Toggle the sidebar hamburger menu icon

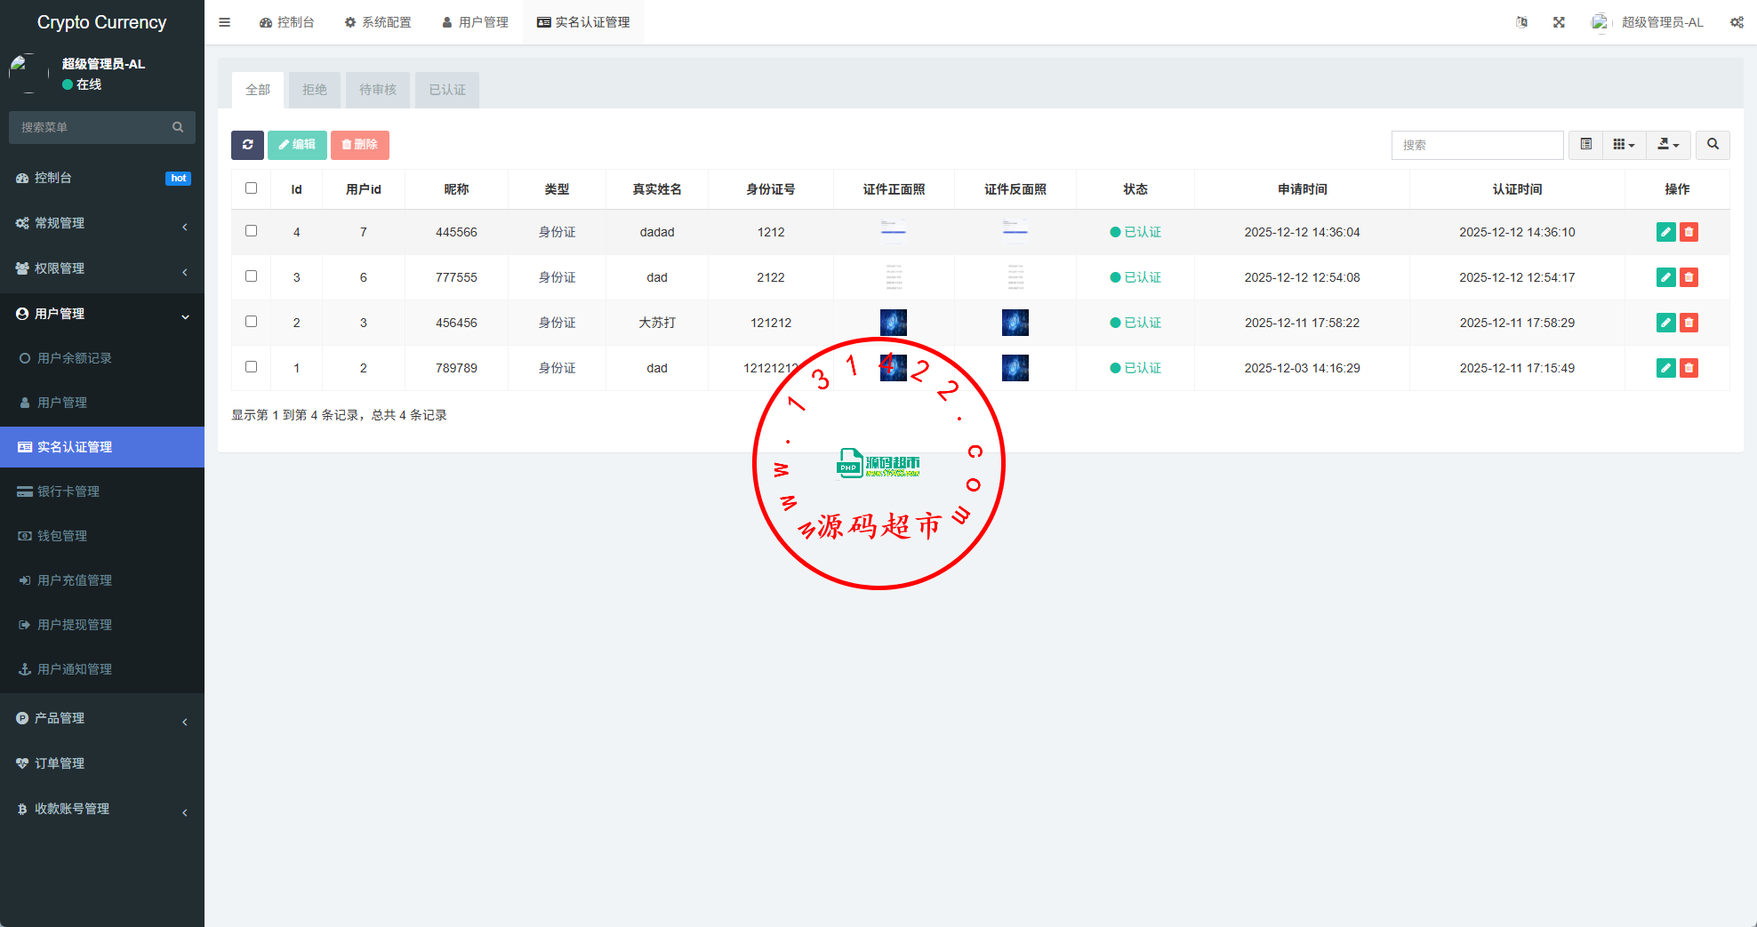click(224, 22)
